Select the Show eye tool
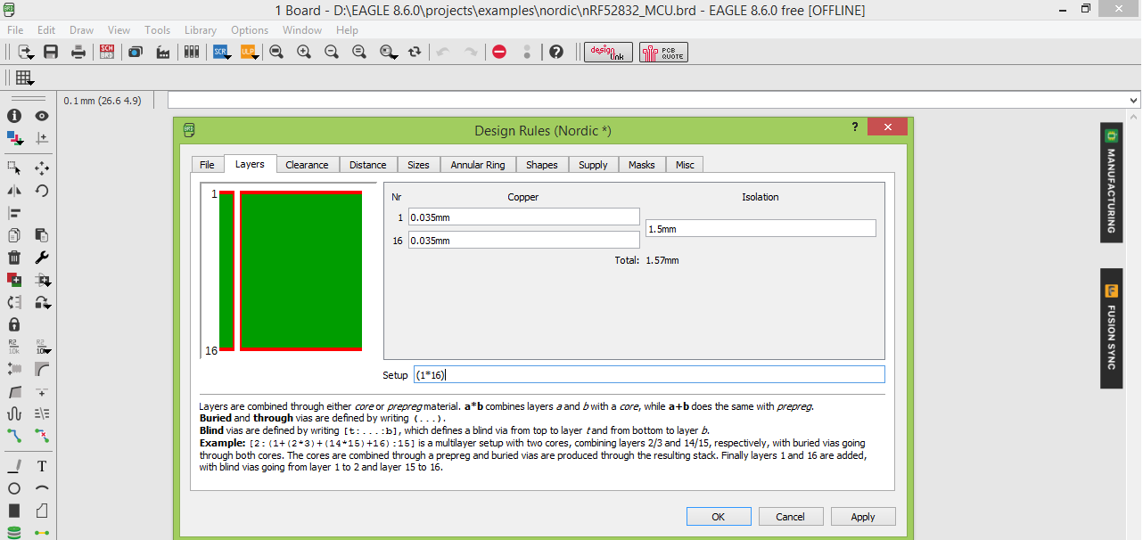This screenshot has height=540, width=1143. pyautogui.click(x=42, y=116)
